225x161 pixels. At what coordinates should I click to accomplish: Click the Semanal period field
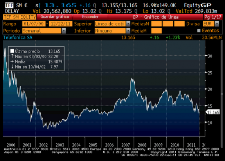42,31
